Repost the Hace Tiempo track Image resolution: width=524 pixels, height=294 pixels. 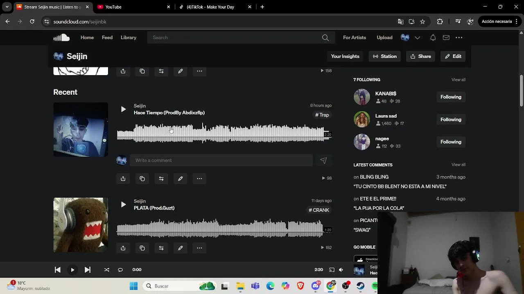(x=161, y=178)
